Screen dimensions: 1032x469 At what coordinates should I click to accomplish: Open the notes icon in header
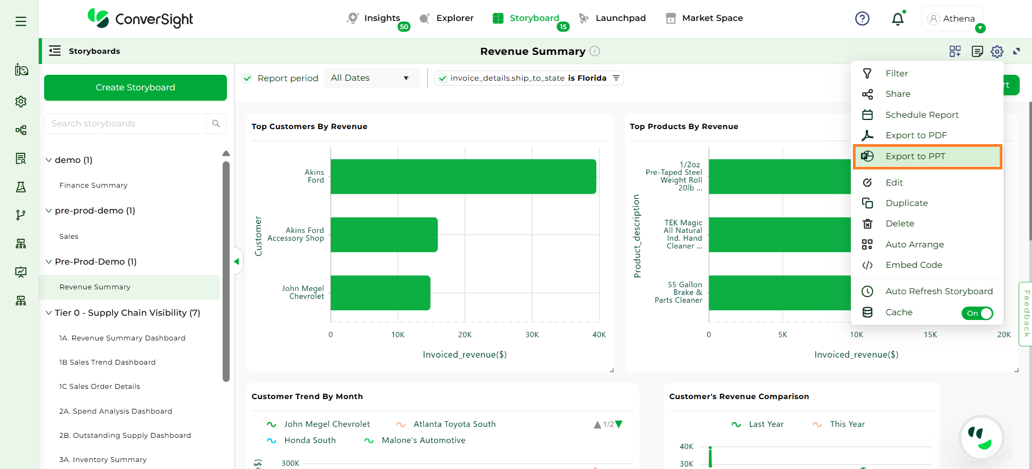tap(977, 52)
